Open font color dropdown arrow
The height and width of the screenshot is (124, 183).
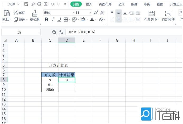pyautogui.click(x=96, y=19)
